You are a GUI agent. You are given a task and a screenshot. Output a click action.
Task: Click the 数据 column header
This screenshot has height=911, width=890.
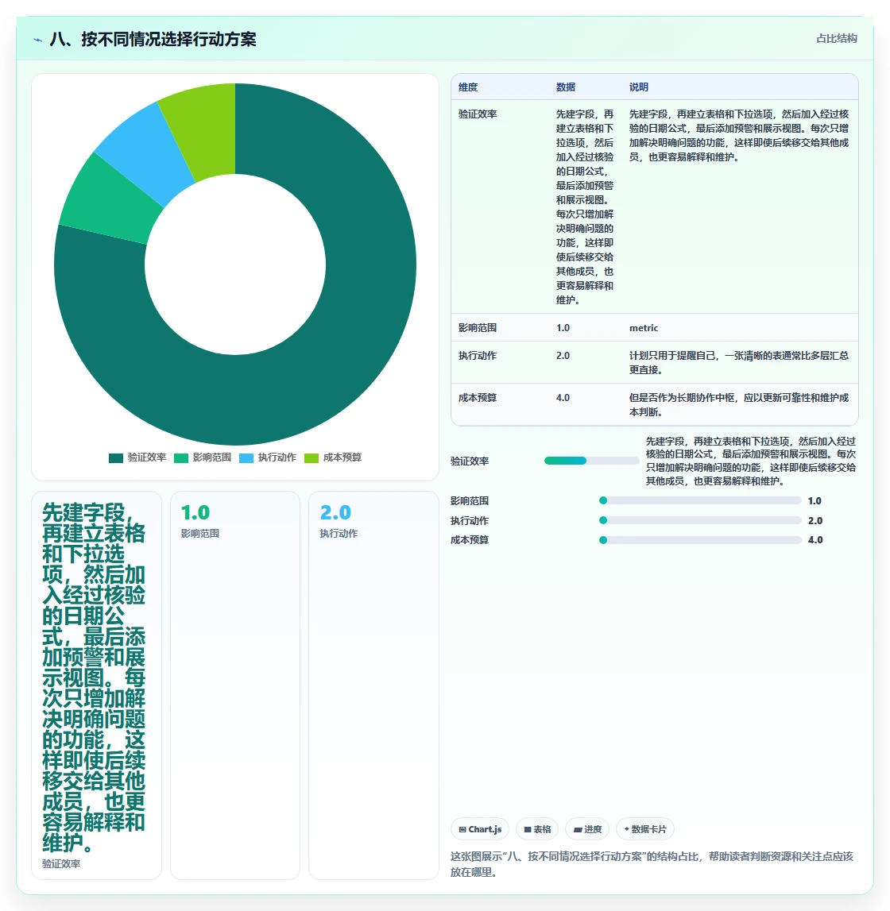click(566, 87)
